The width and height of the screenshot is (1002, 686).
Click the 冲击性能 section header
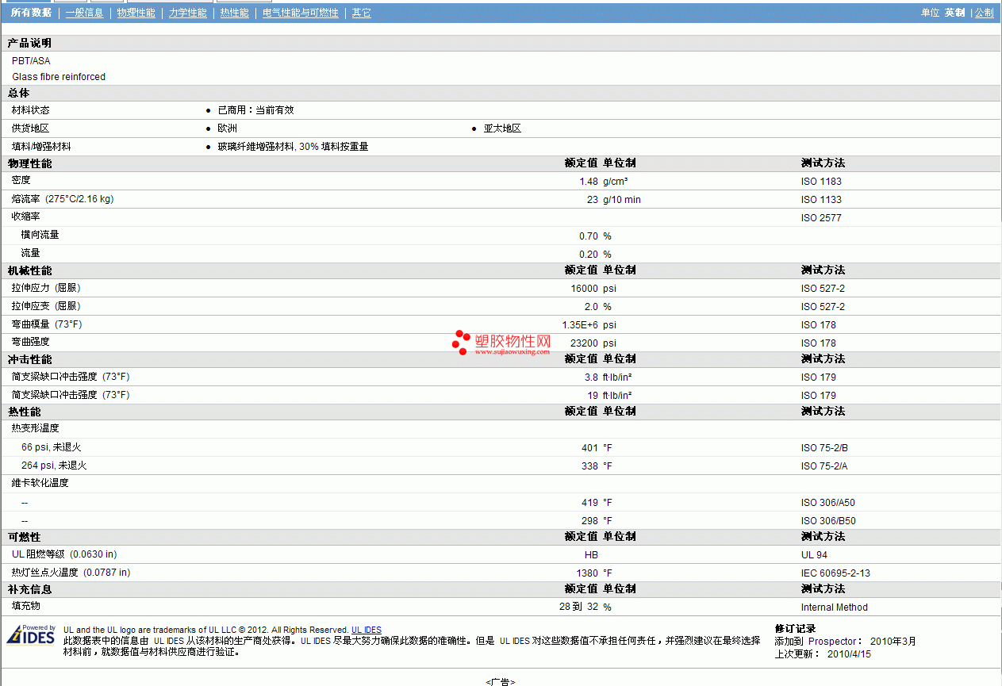point(29,359)
